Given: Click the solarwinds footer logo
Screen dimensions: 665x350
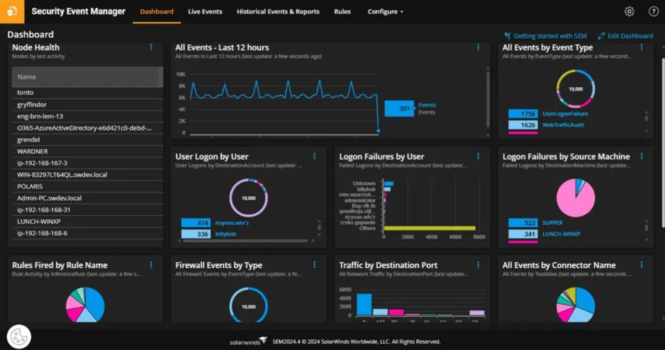Looking at the screenshot, I should click(248, 341).
